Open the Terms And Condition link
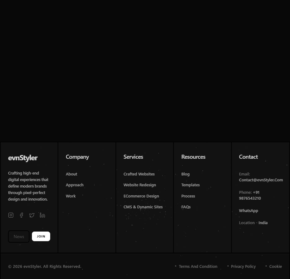The height and width of the screenshot is (279, 290). 198,266
